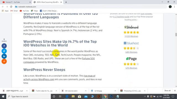The width and height of the screenshot is (177, 99).
Task: Expand options for bi-fold.jpg download
Action: [x=115, y=91]
